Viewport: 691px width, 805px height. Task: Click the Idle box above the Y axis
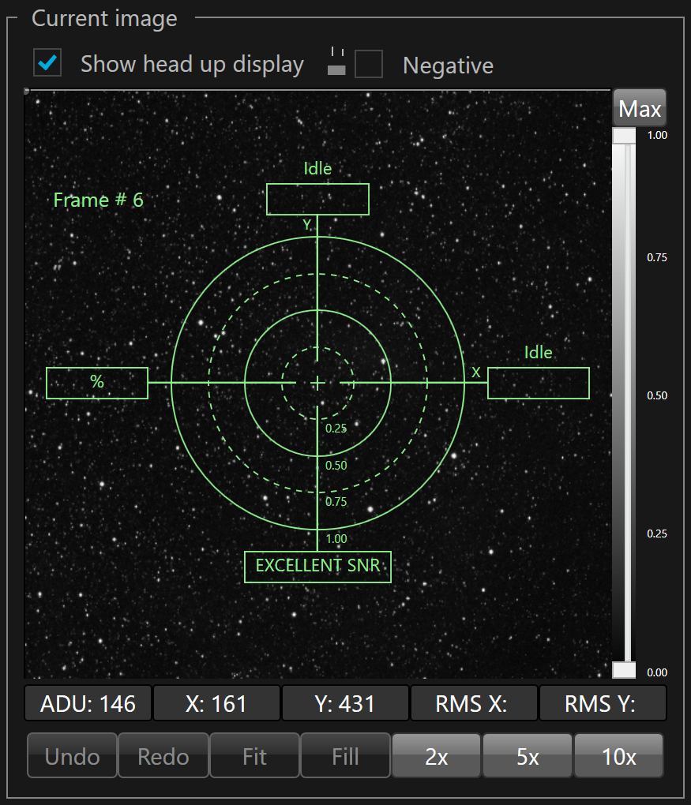[x=317, y=199]
